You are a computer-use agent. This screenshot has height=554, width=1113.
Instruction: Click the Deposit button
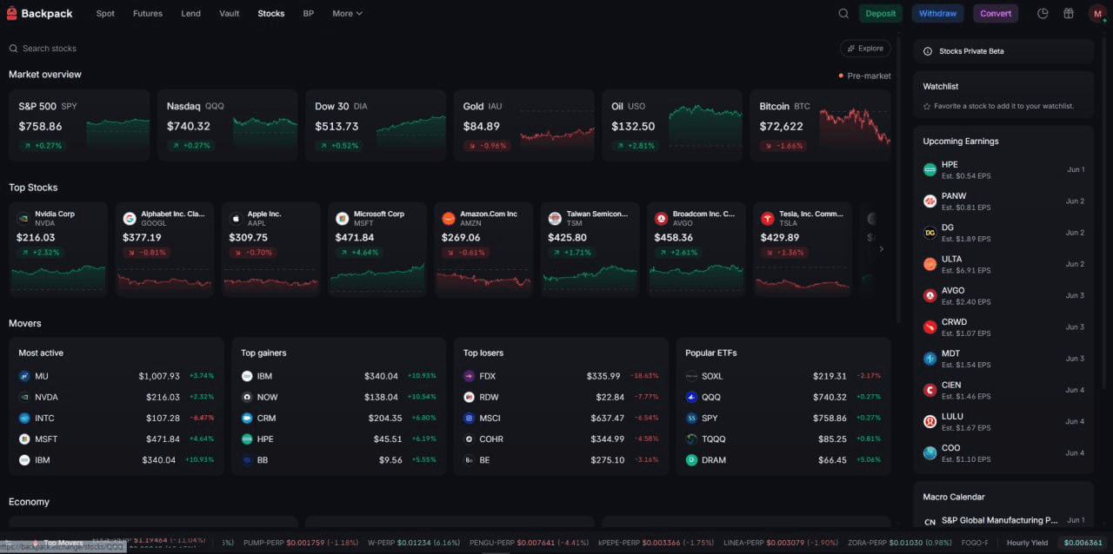pos(881,13)
